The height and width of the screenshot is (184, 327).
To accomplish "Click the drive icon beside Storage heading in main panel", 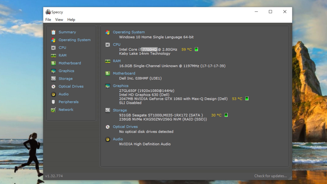I will click(x=108, y=110).
